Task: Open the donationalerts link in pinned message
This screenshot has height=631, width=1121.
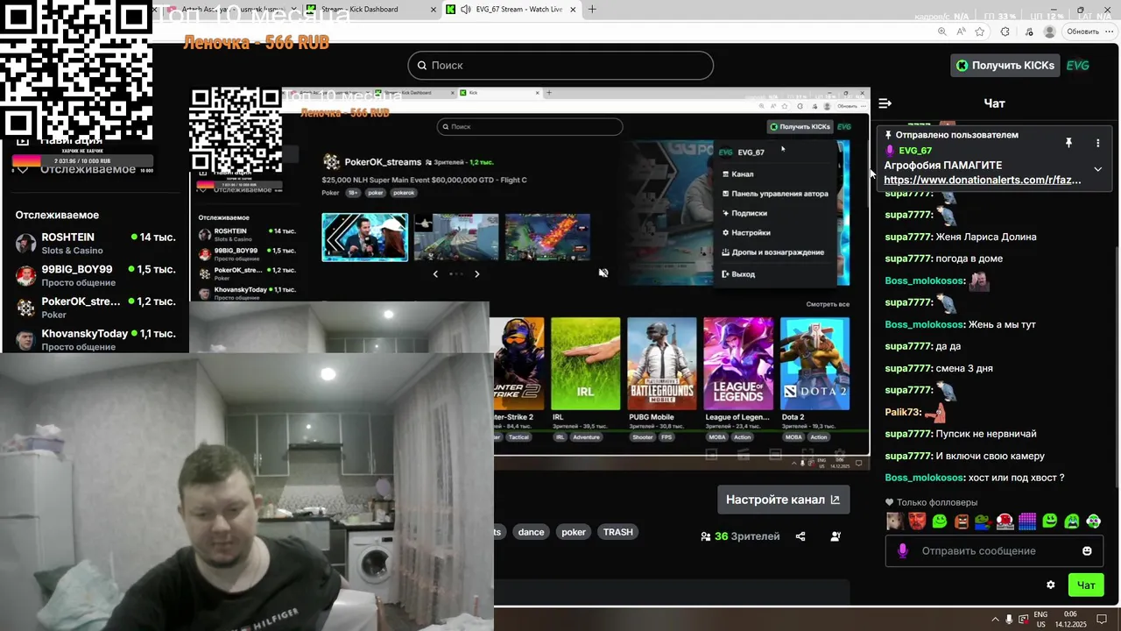Action: 983,180
